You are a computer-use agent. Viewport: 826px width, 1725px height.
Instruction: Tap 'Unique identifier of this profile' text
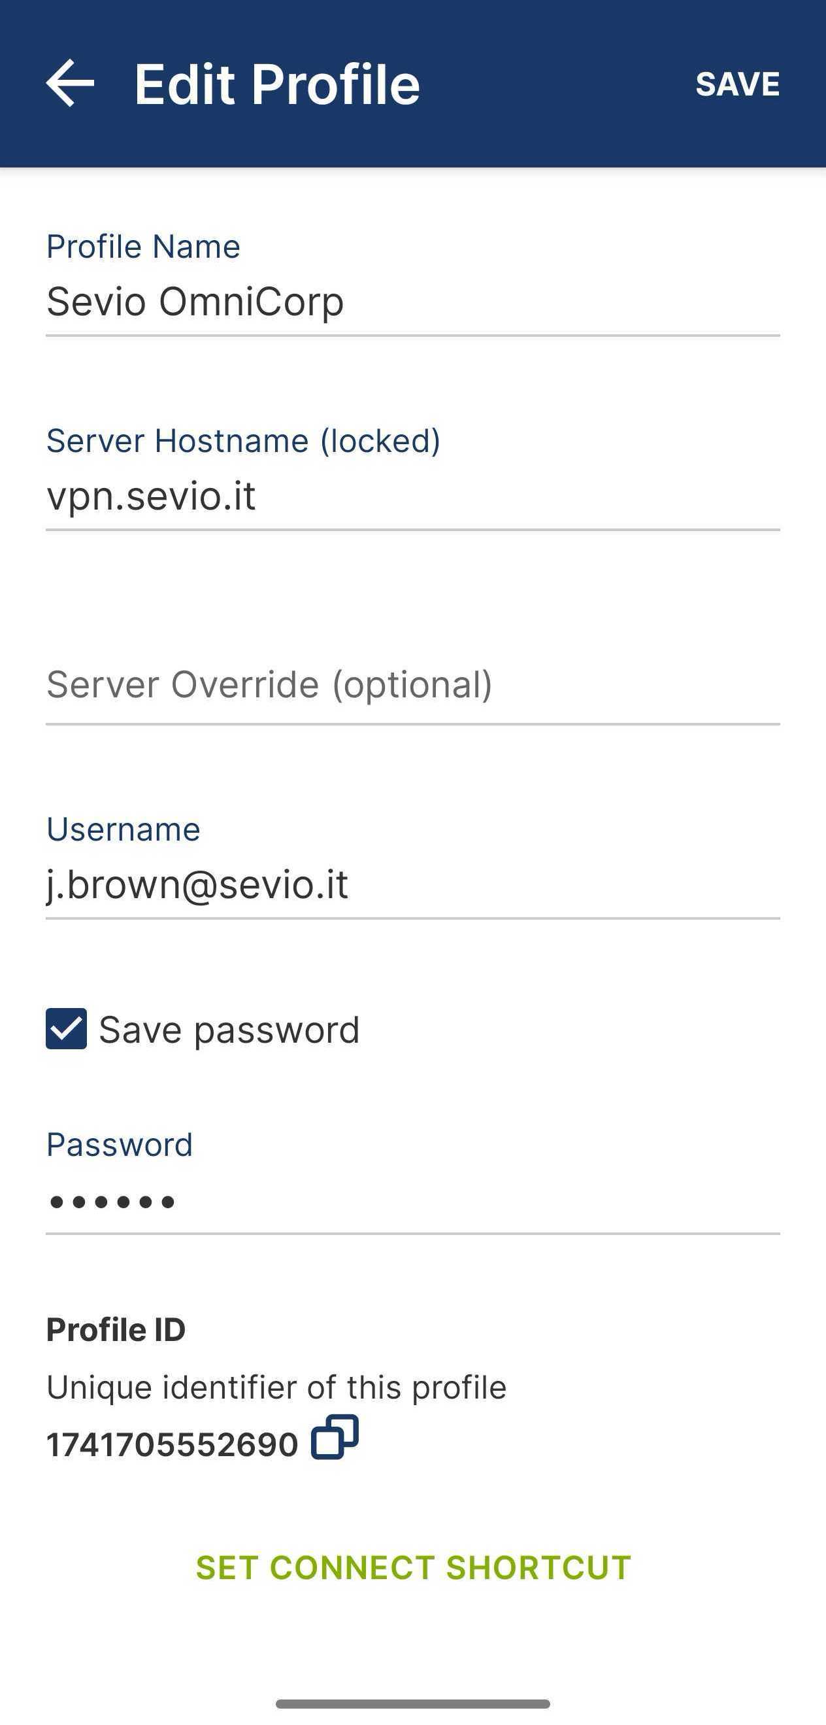[276, 1387]
